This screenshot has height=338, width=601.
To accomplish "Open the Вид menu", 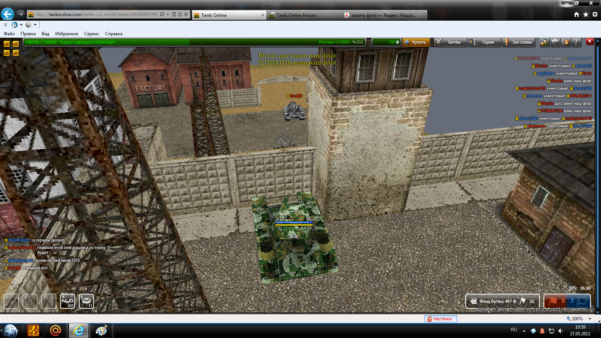I will 45,34.
